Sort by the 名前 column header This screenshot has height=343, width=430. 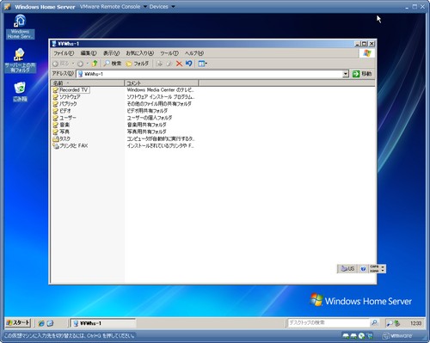tap(88, 83)
